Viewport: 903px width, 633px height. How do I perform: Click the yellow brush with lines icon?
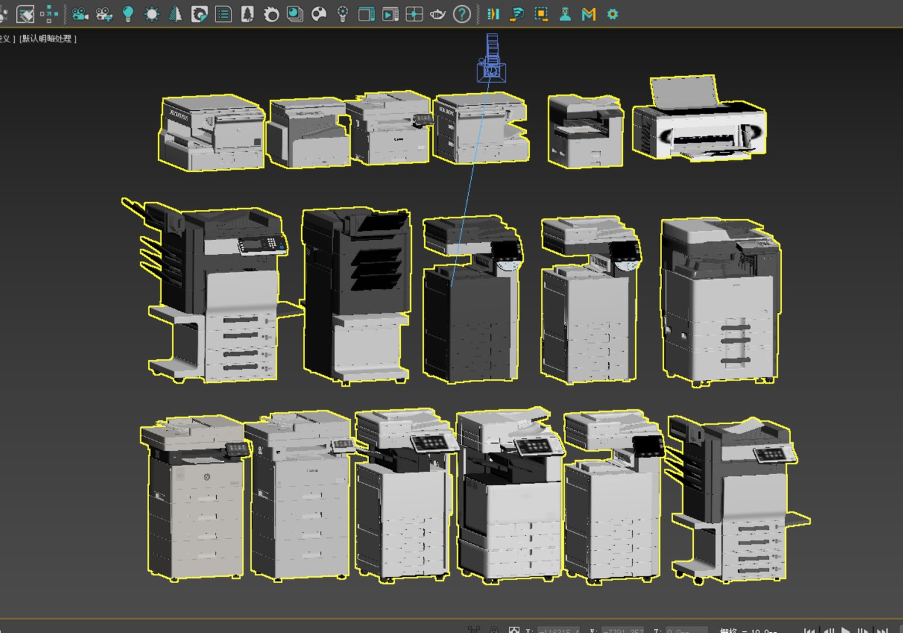point(517,14)
